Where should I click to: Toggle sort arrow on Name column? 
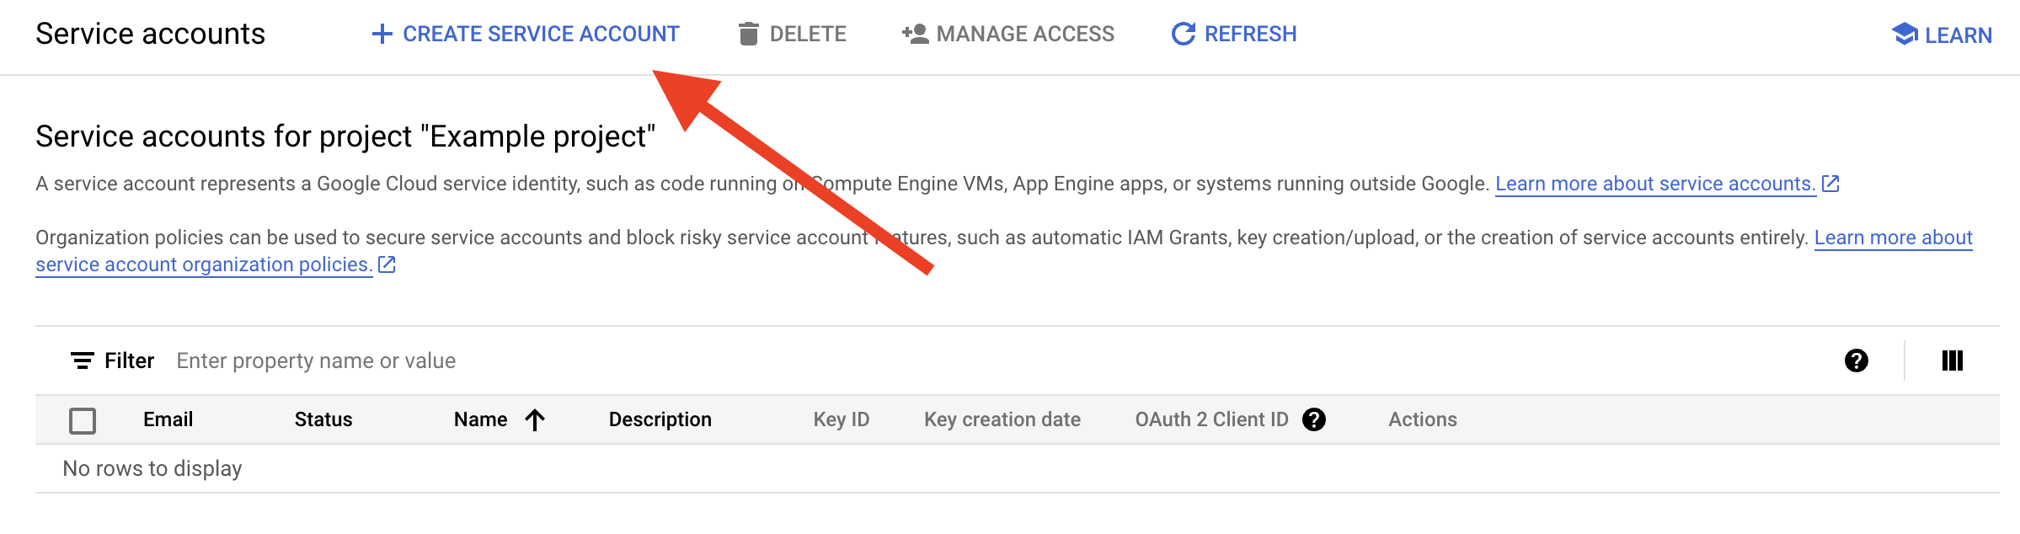coord(535,419)
